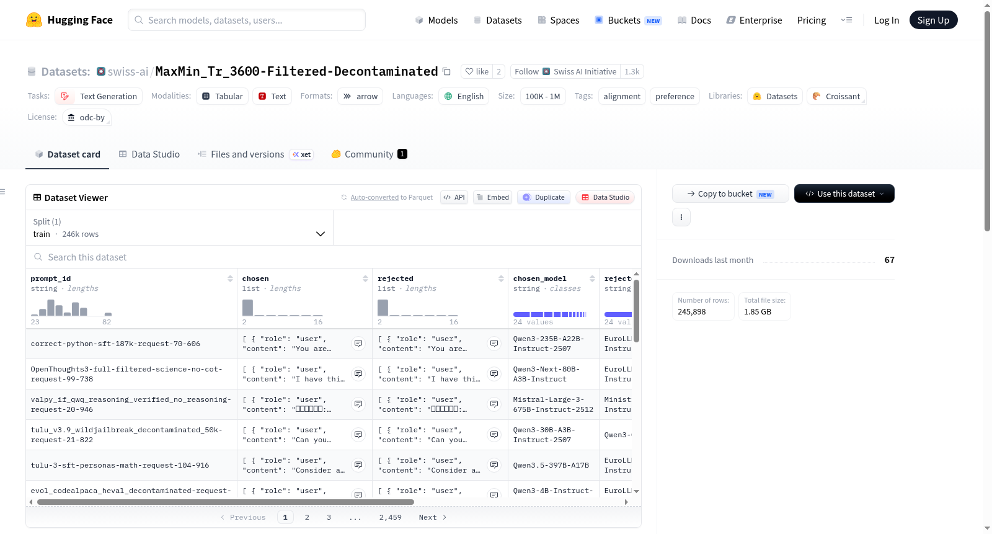Follow Swiss AI Initiative
The height and width of the screenshot is (534, 992).
click(x=566, y=71)
